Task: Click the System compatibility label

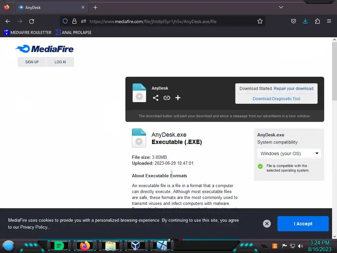Action: 277,142
